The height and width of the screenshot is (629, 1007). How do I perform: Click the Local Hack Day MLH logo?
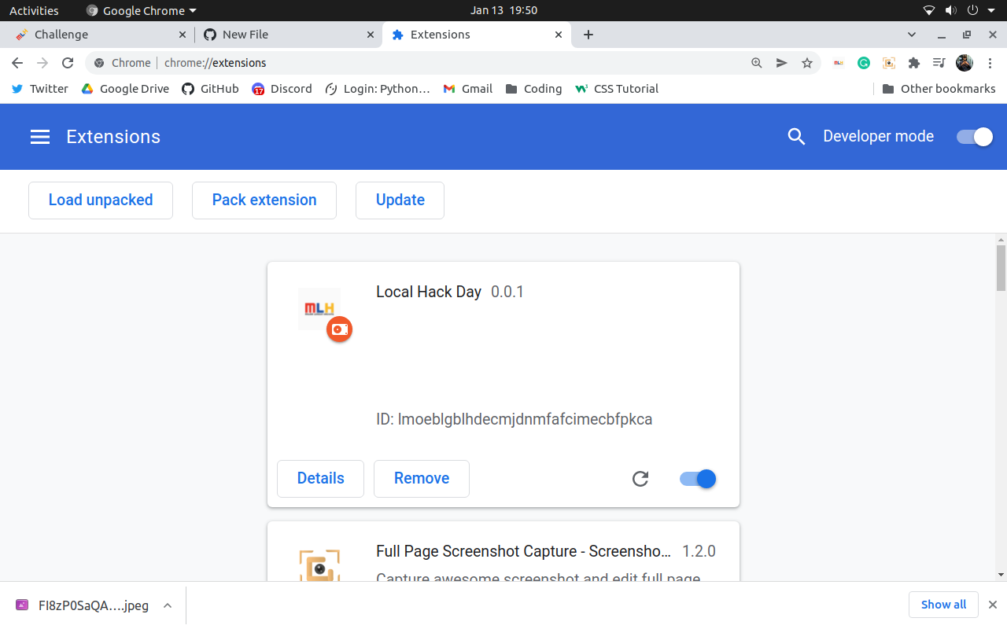click(x=319, y=308)
